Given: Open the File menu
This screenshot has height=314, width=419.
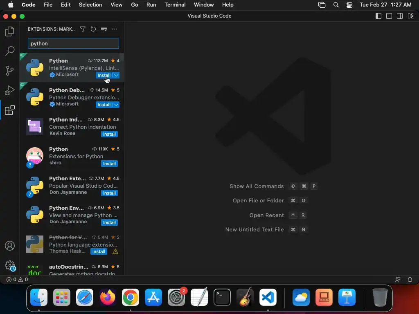Looking at the screenshot, I should [x=48, y=5].
